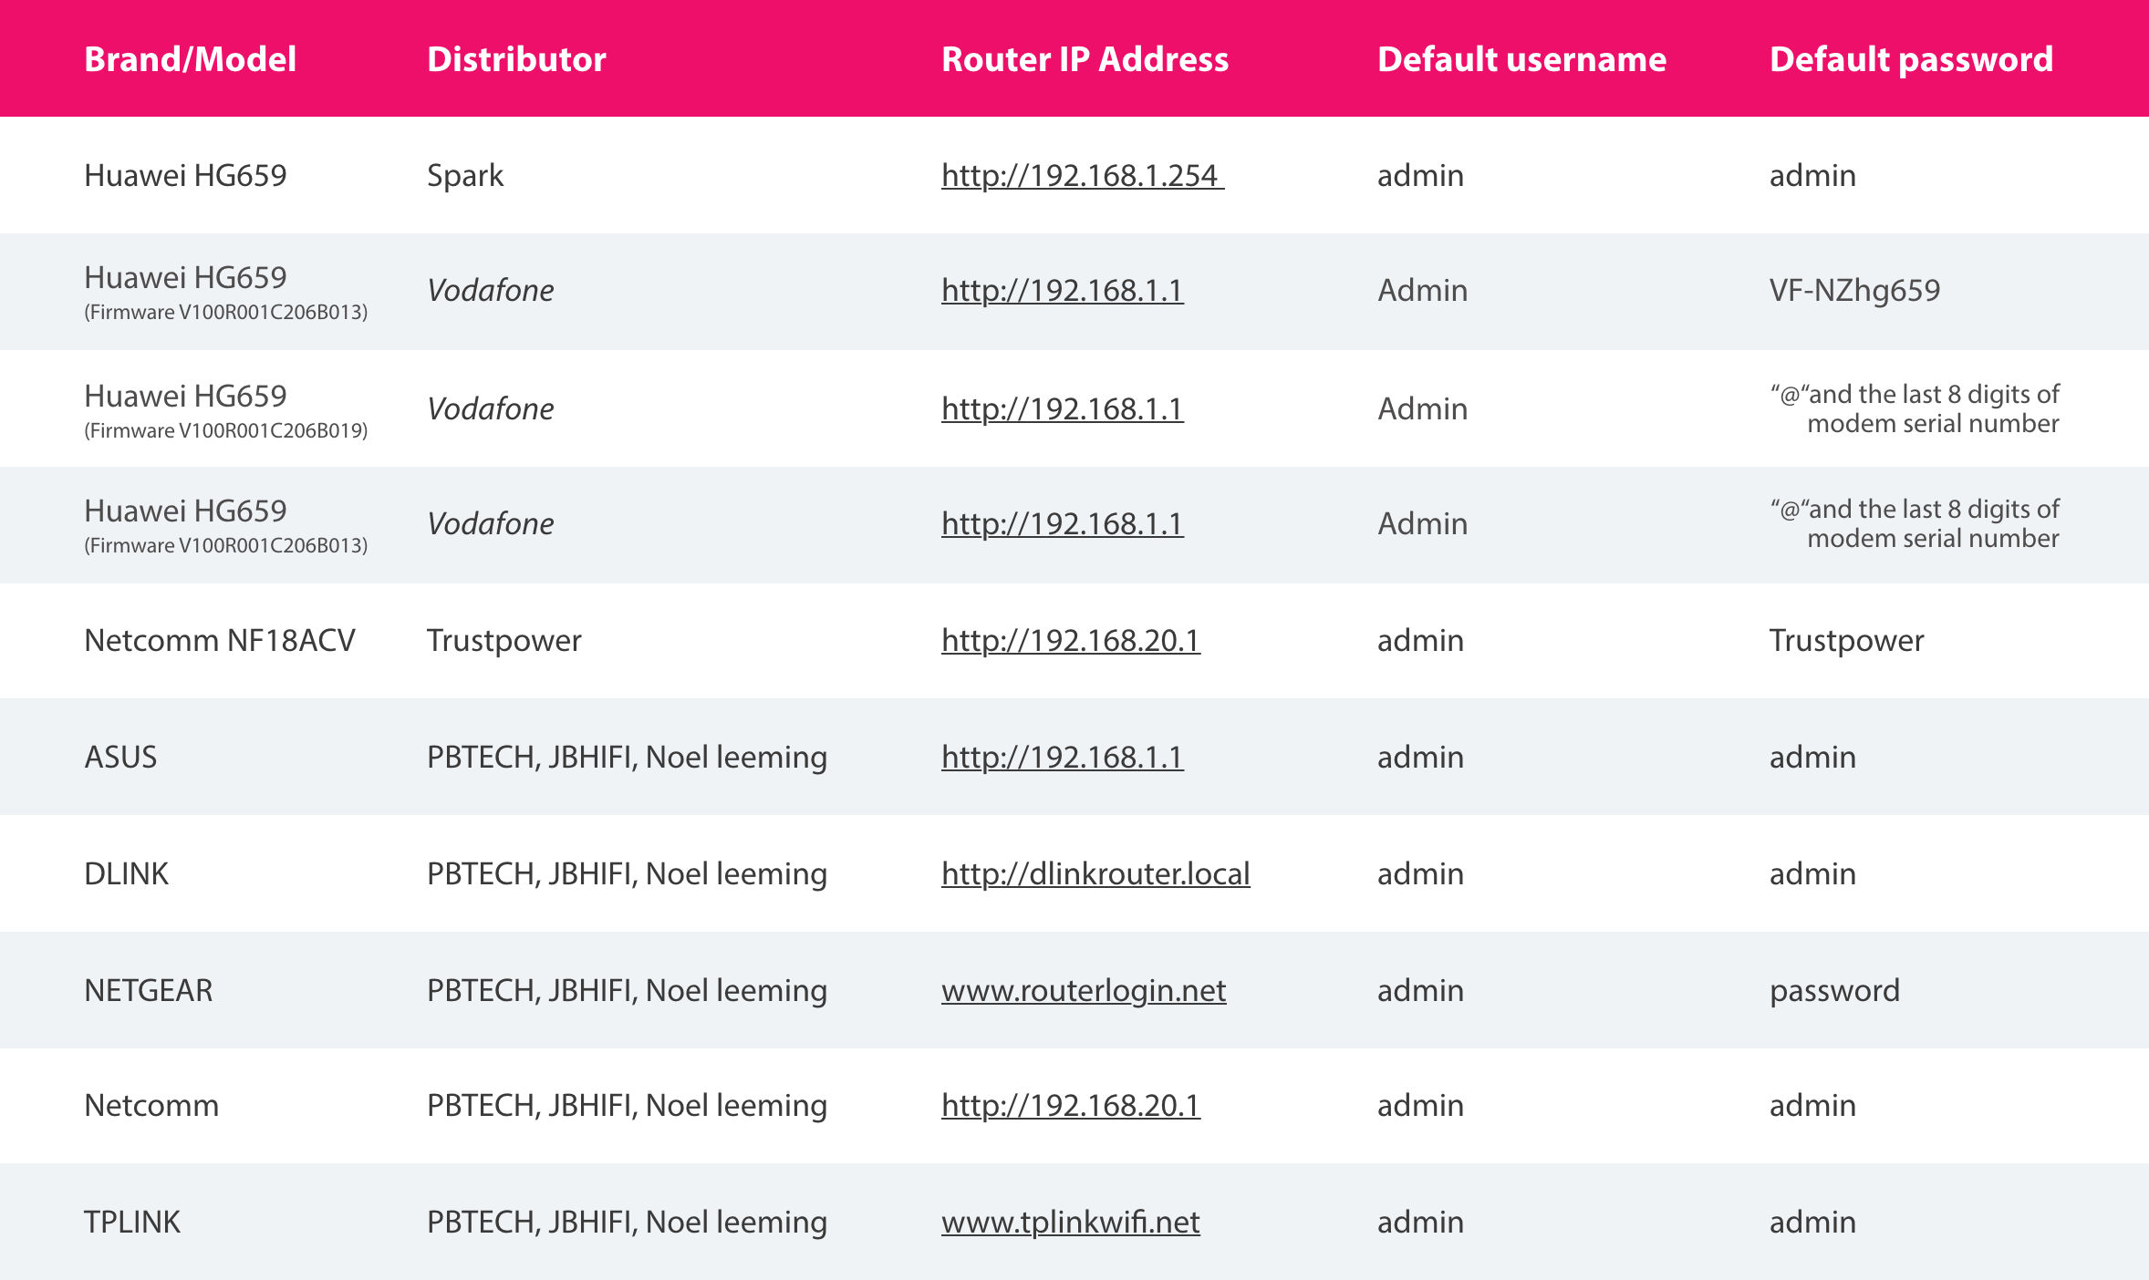Open the Spark Huawei HG659 link http://192.168.1.254

[1082, 175]
